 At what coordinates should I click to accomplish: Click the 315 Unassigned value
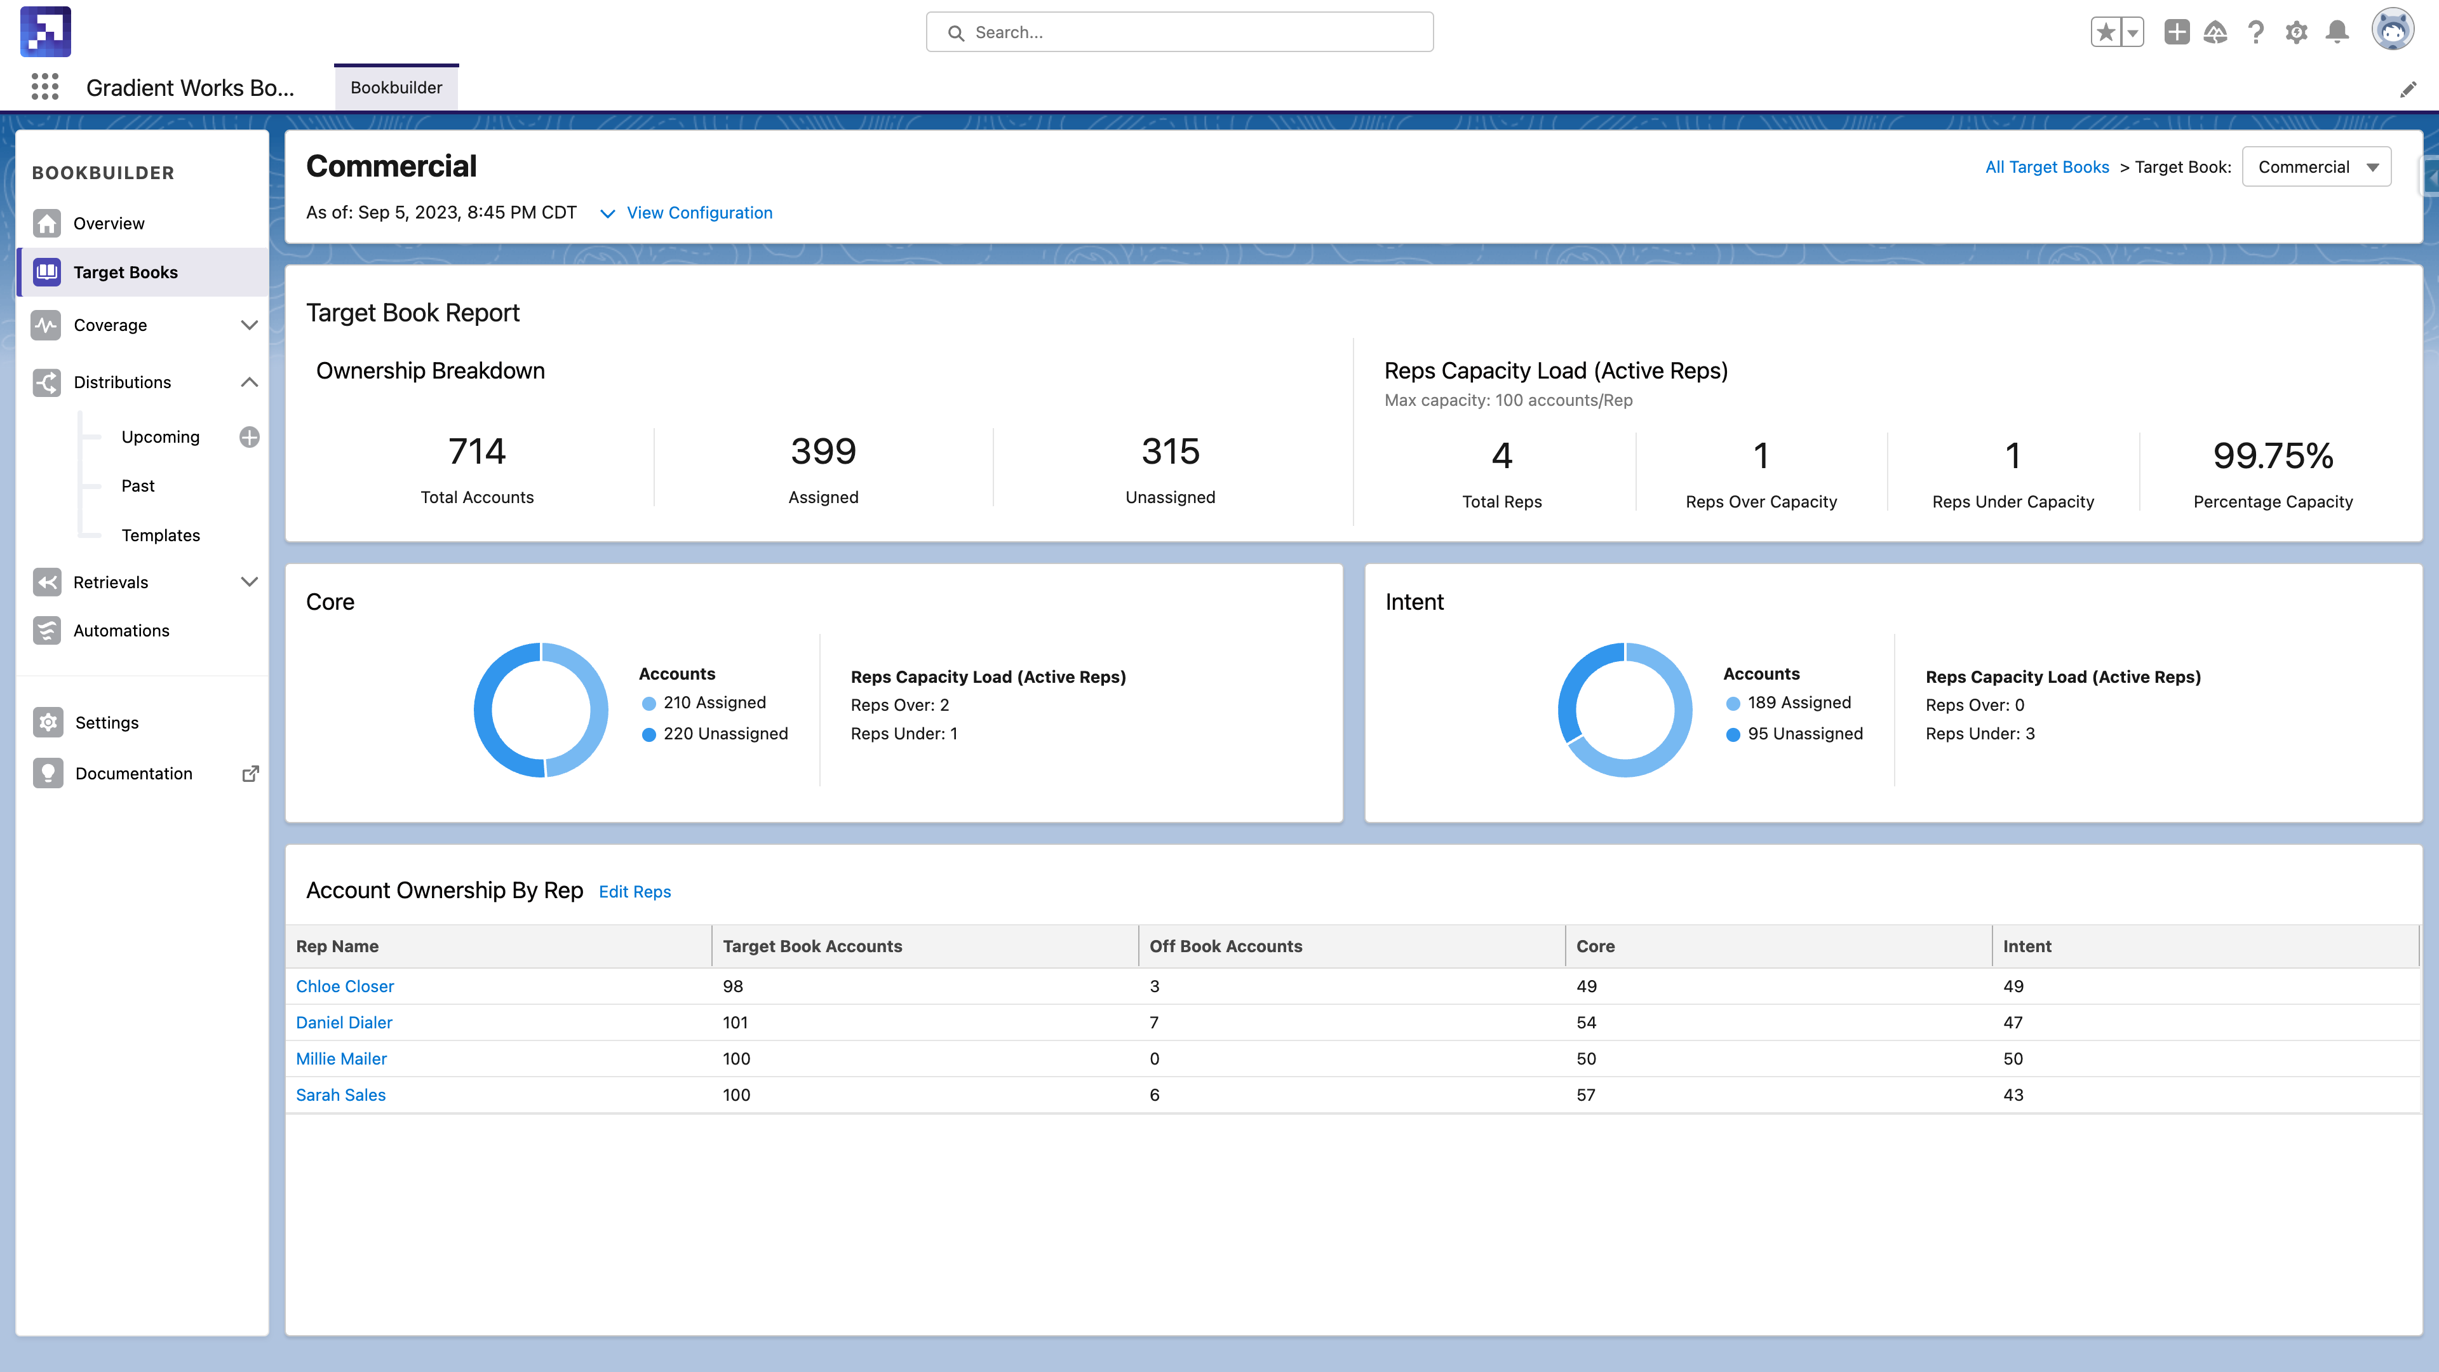pos(1170,452)
